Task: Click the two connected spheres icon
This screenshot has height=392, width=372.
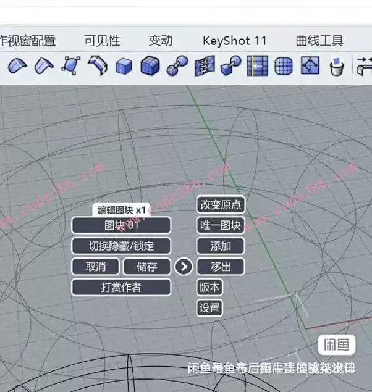Action: [x=177, y=65]
